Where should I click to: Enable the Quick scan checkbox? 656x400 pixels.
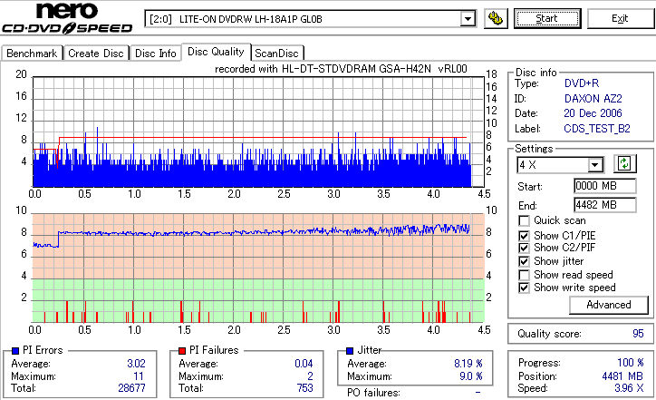coord(524,220)
